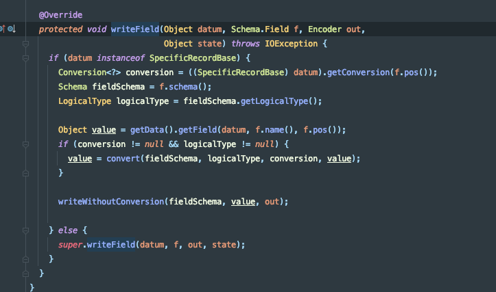Click fold end marker after the convert call
496x292 pixels.
point(26,173)
